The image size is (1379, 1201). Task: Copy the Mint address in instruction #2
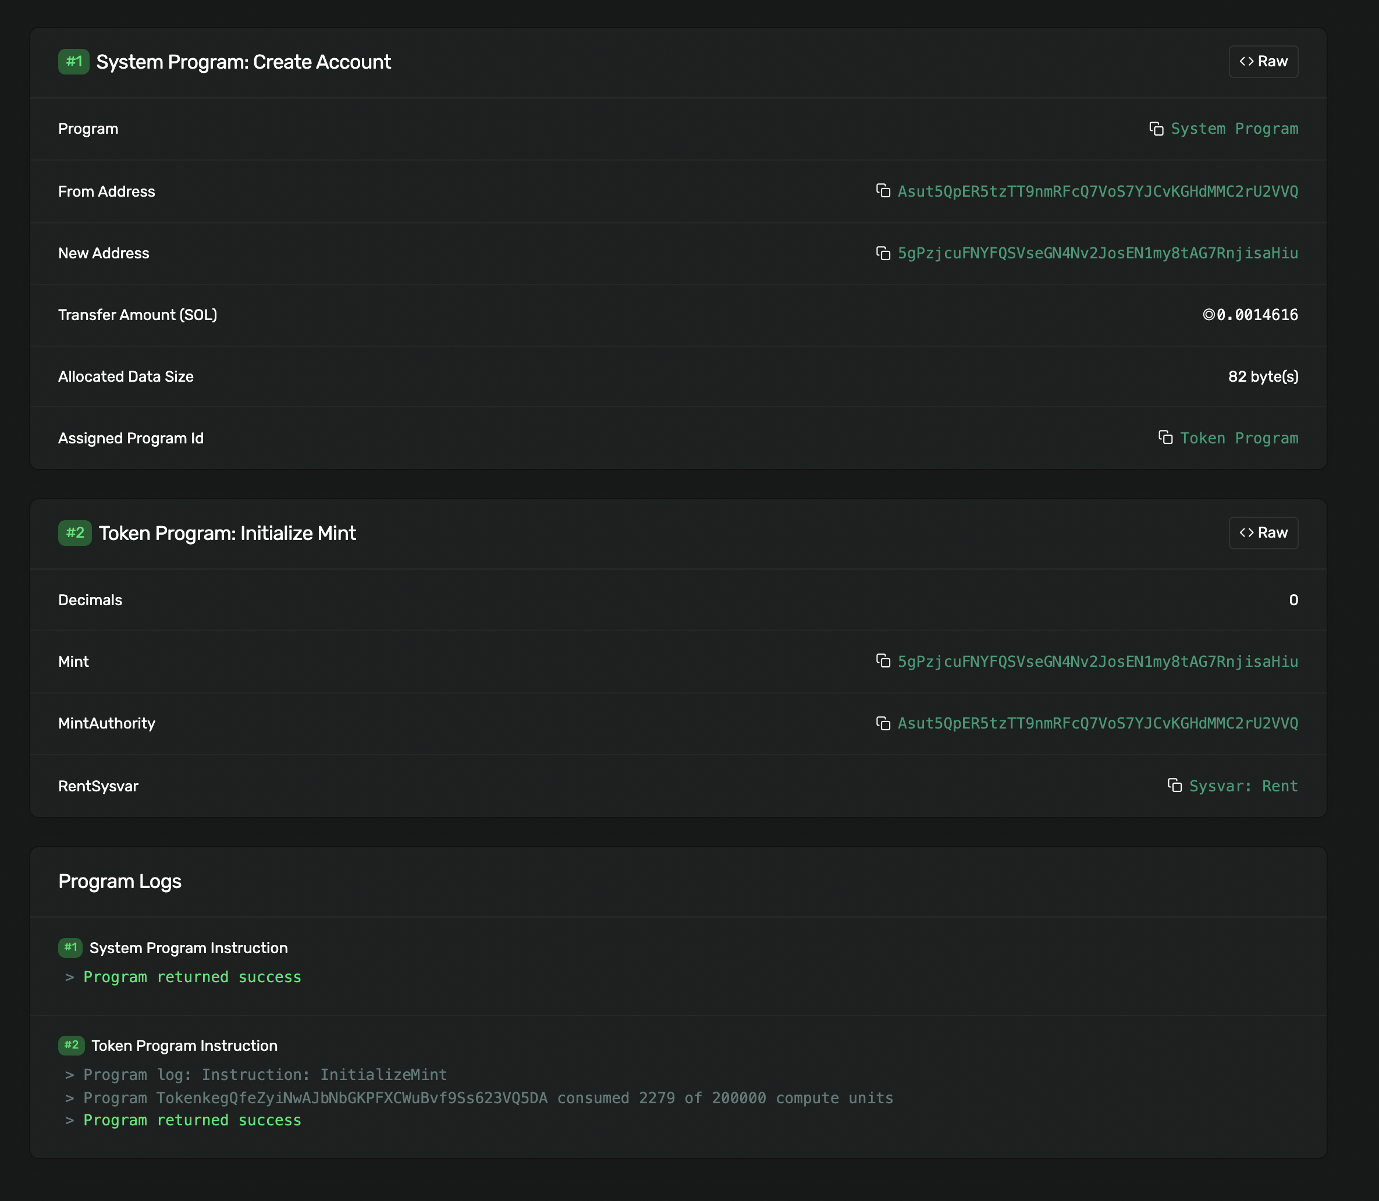point(883,662)
